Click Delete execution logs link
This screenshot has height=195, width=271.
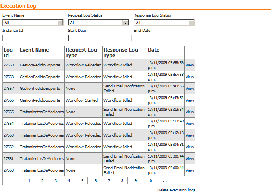pyautogui.click(x=176, y=190)
